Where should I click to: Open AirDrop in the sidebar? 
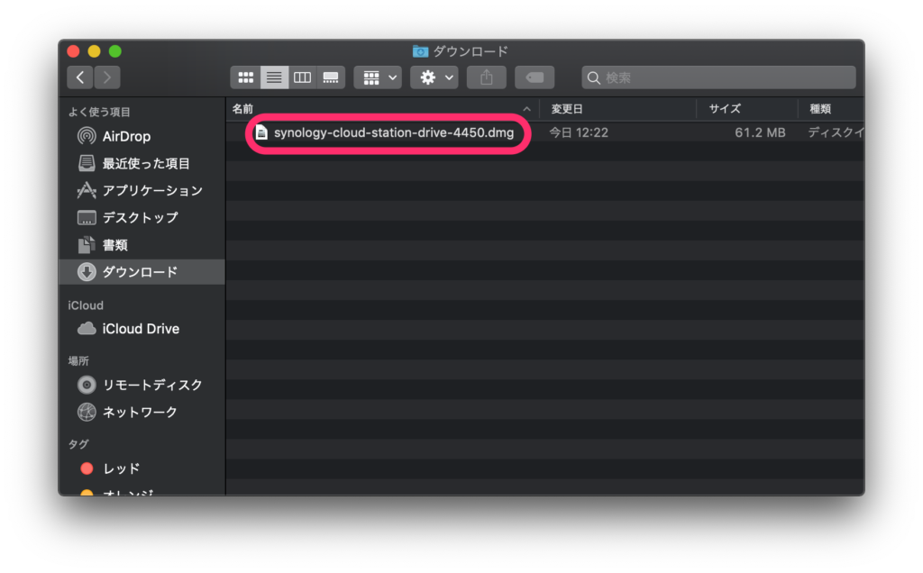point(126,137)
